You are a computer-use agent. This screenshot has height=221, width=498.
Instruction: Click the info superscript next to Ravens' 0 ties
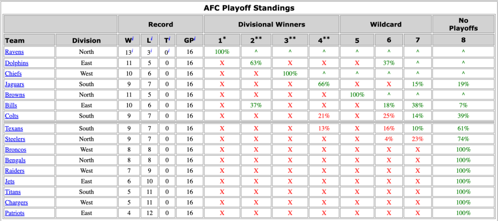pyautogui.click(x=169, y=51)
